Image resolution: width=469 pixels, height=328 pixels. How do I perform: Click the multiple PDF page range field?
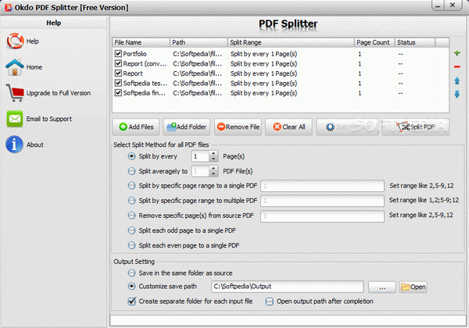322,201
